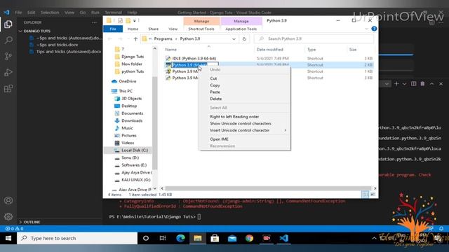The height and width of the screenshot is (252, 449).
Task: Sort files by Date modified column header
Action: point(269,50)
